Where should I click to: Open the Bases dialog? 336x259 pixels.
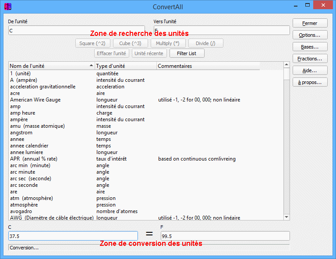pyautogui.click(x=310, y=47)
